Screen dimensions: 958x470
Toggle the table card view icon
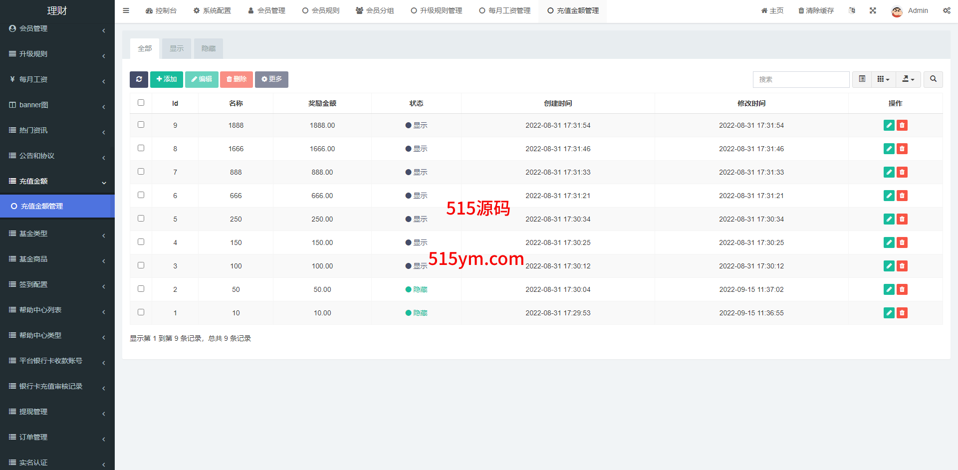pos(862,79)
